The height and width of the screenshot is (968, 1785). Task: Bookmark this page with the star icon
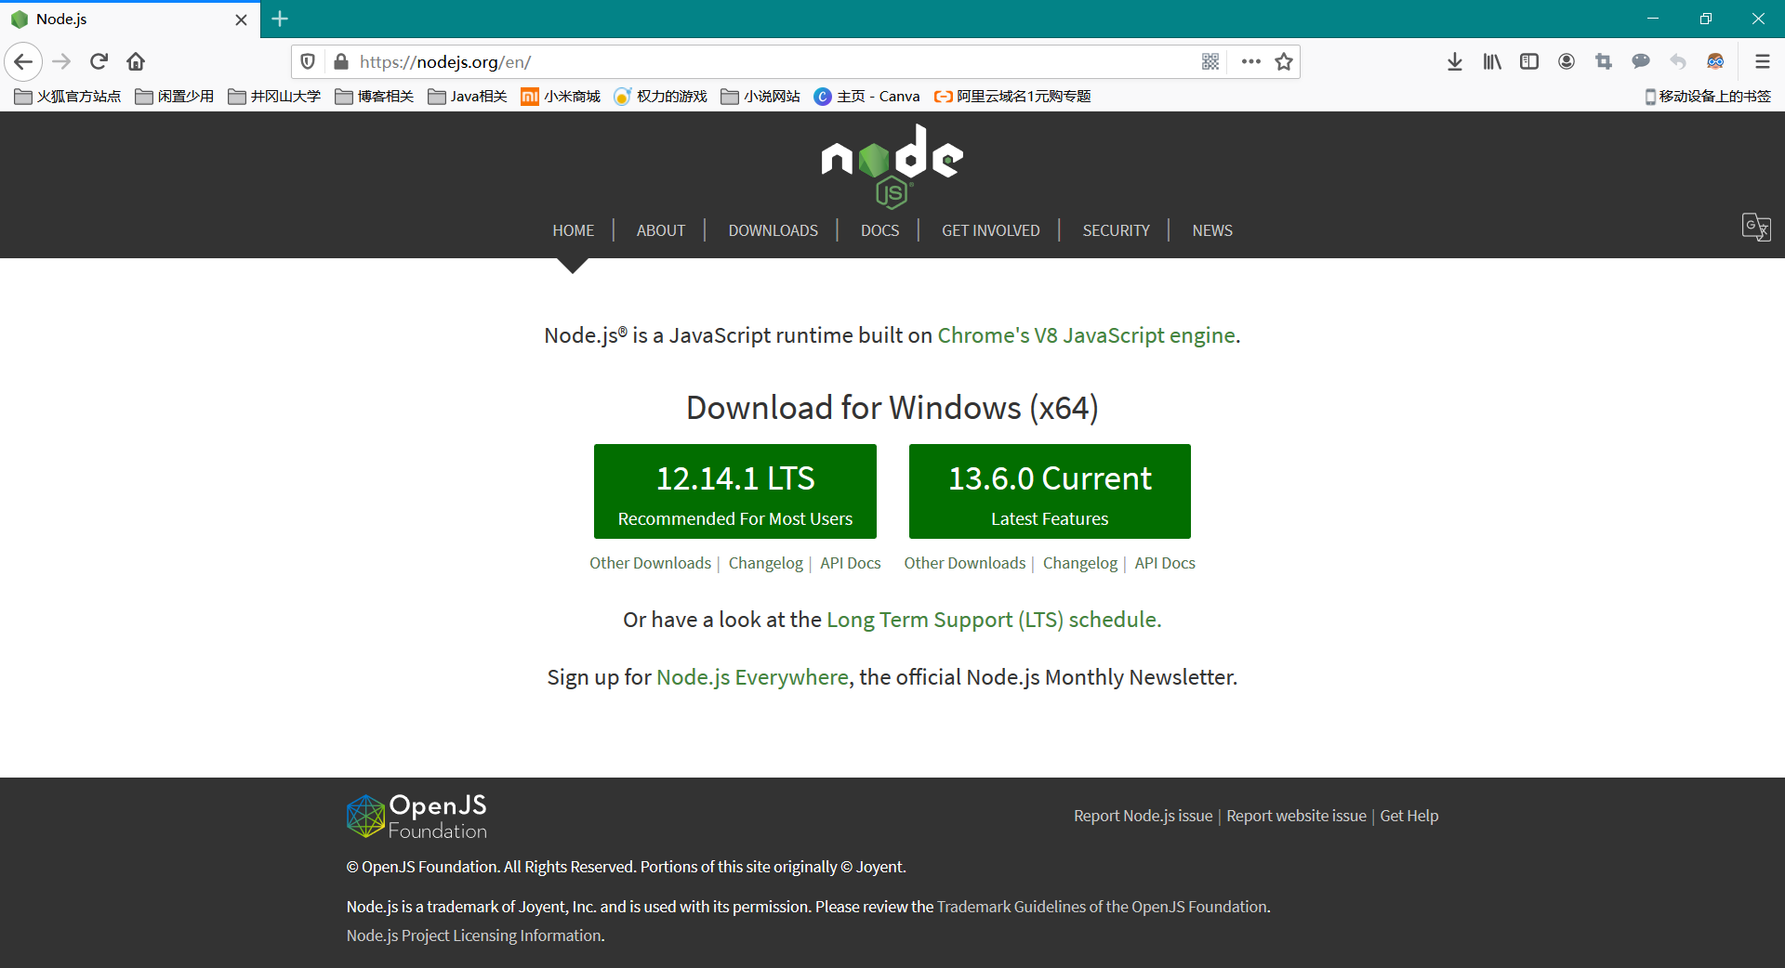point(1284,61)
